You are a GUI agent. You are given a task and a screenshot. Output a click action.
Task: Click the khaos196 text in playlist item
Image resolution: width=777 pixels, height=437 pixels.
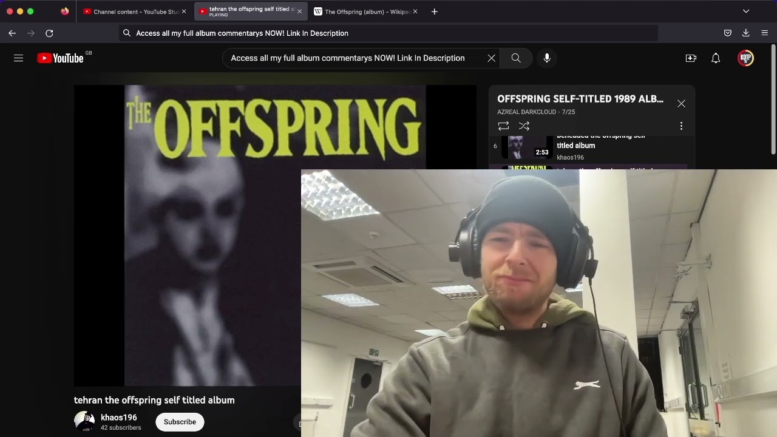(x=570, y=158)
